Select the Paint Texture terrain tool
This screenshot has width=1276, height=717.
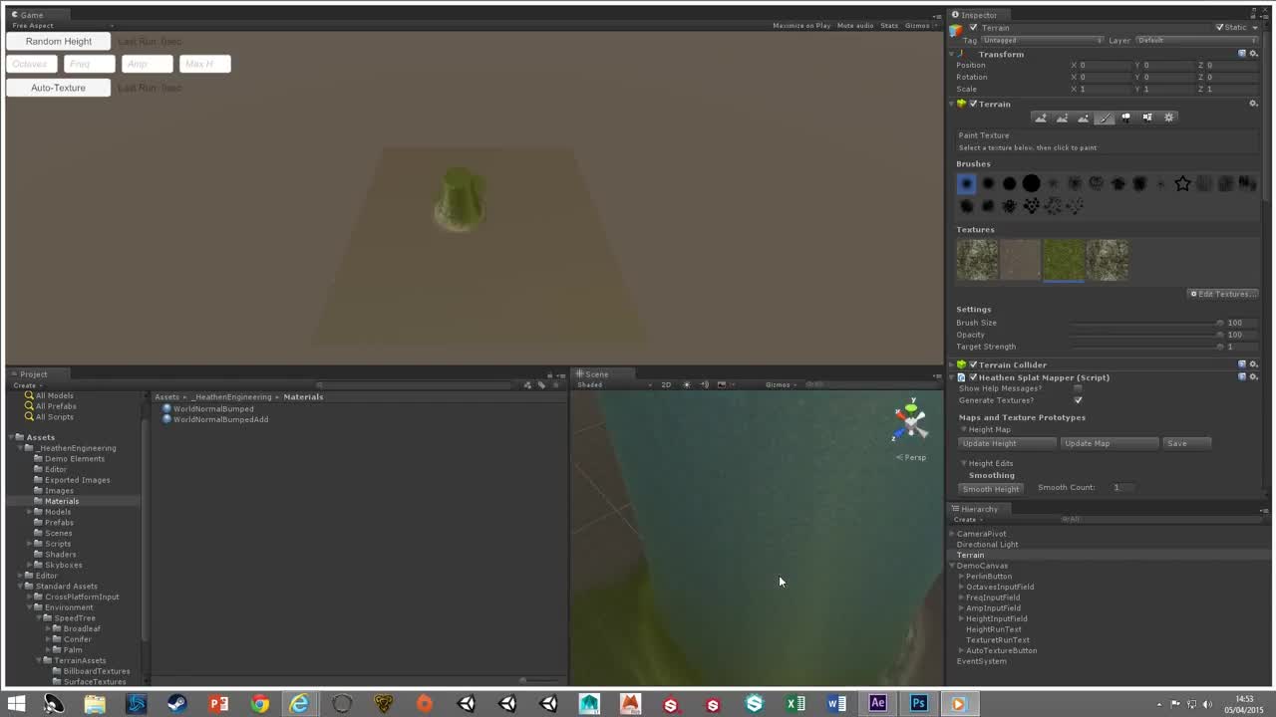pyautogui.click(x=1105, y=117)
